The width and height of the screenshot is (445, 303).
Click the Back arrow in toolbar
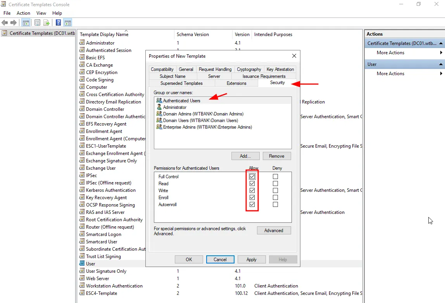[x=5, y=23]
